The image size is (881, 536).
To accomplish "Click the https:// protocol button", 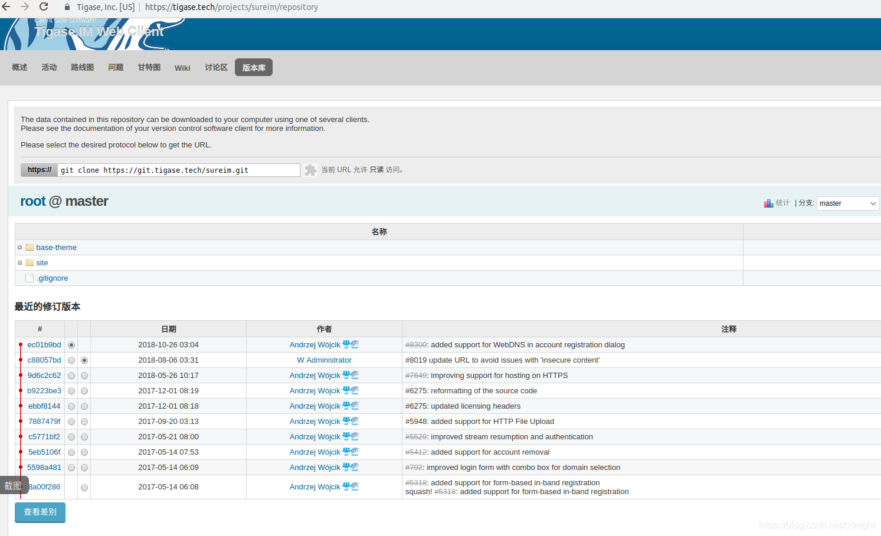I will [39, 170].
